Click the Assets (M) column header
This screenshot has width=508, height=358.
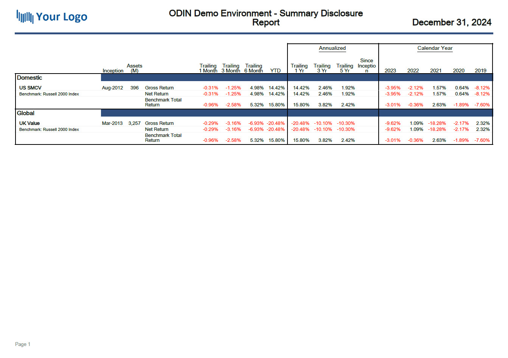pos(134,68)
